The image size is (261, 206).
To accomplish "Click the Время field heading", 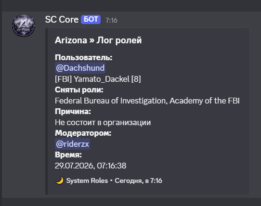I will 68,155.
